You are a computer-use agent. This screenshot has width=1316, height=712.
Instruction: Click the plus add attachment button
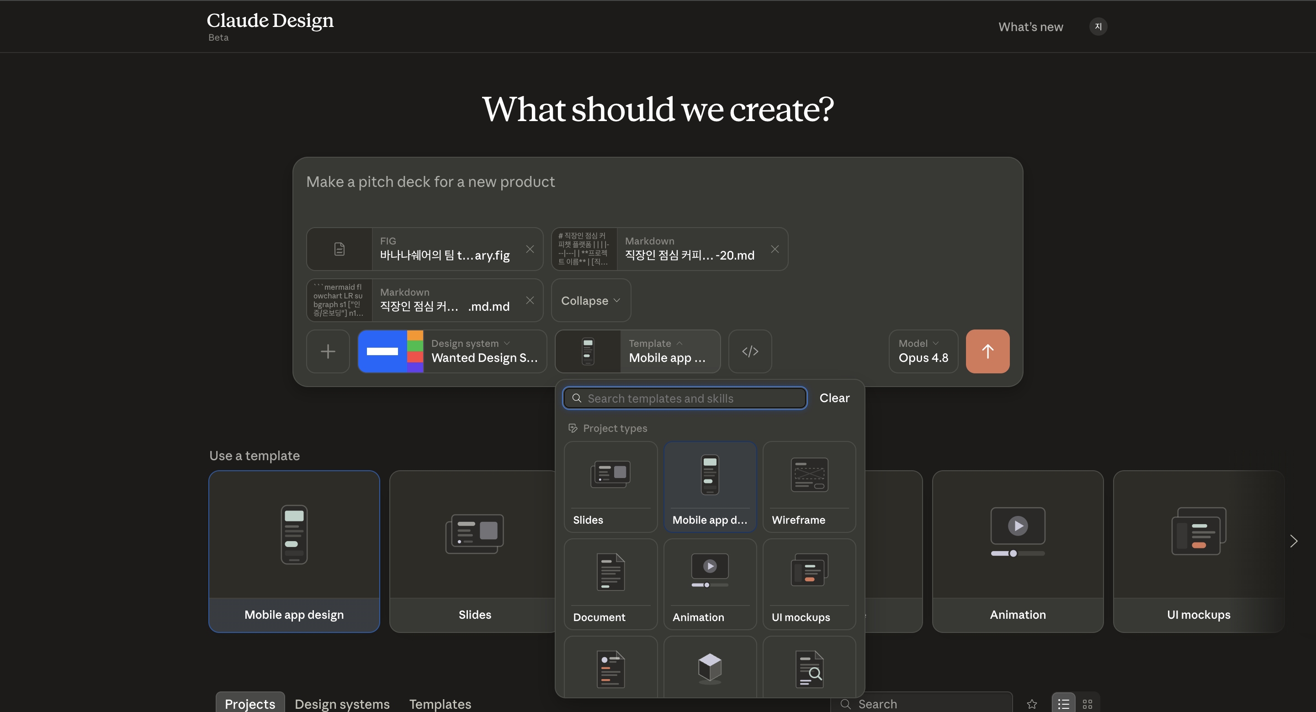(x=328, y=351)
